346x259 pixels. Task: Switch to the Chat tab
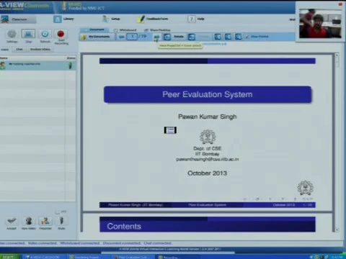coord(19,50)
